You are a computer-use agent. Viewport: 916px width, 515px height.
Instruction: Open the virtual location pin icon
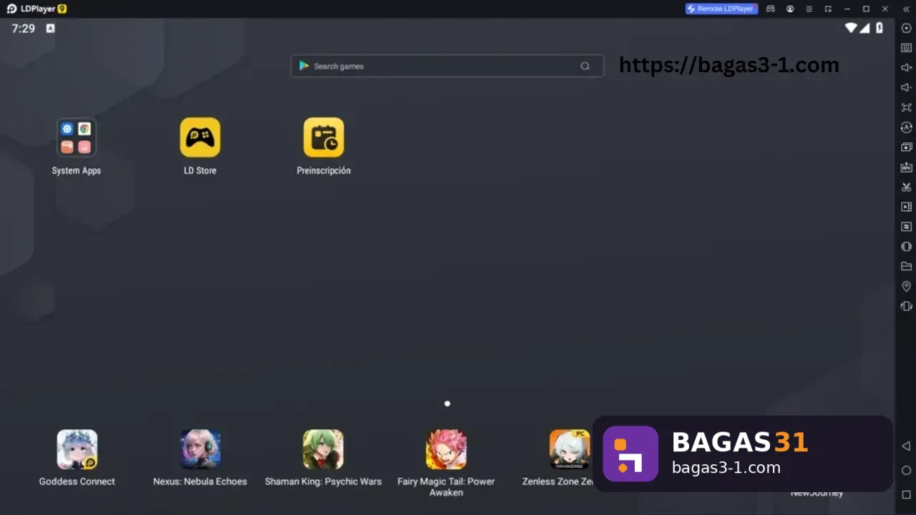coord(906,286)
